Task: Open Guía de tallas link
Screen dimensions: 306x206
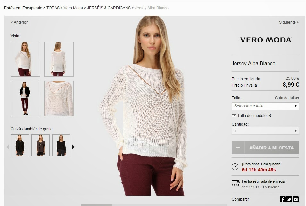Action: coord(287,98)
